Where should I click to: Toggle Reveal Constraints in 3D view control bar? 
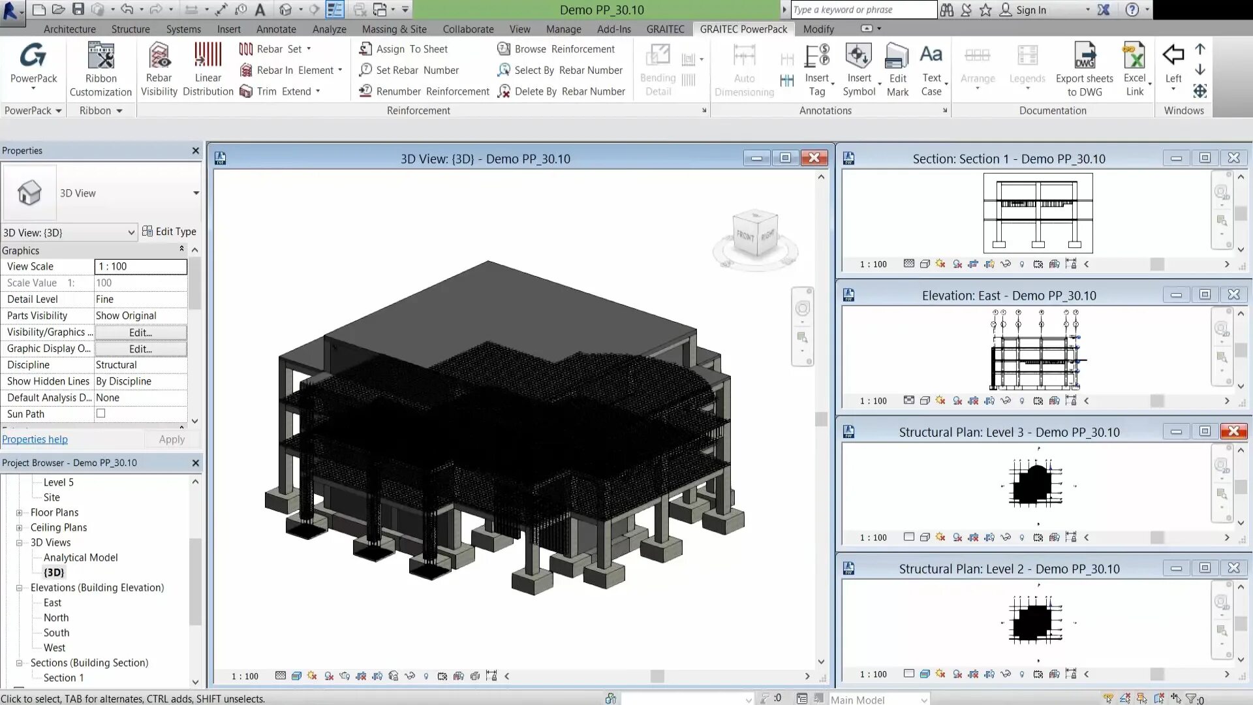tap(491, 676)
